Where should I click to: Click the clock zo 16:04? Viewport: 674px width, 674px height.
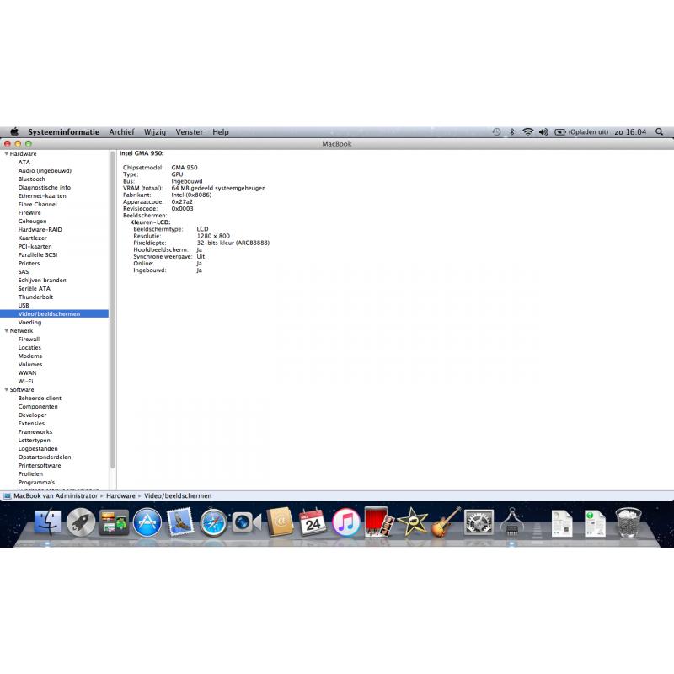point(630,132)
